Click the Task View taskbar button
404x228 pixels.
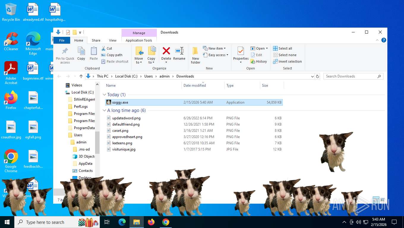[107, 222]
